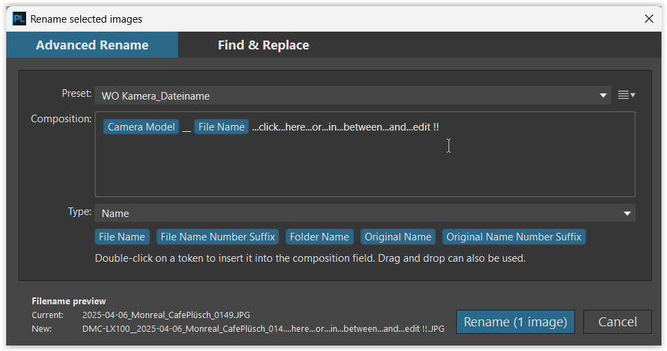Switch to the Find & Replace tab

263,45
